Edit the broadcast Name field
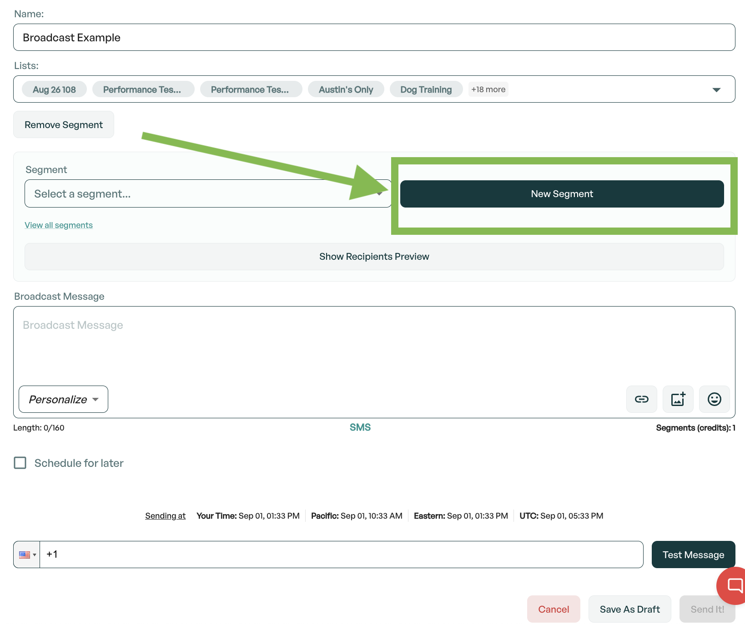This screenshot has height=624, width=745. pos(374,37)
